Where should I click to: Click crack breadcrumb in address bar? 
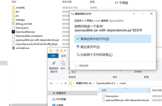coord(123,83)
